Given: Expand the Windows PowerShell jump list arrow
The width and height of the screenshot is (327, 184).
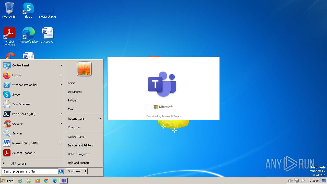Looking at the screenshot, I should (x=61, y=85).
